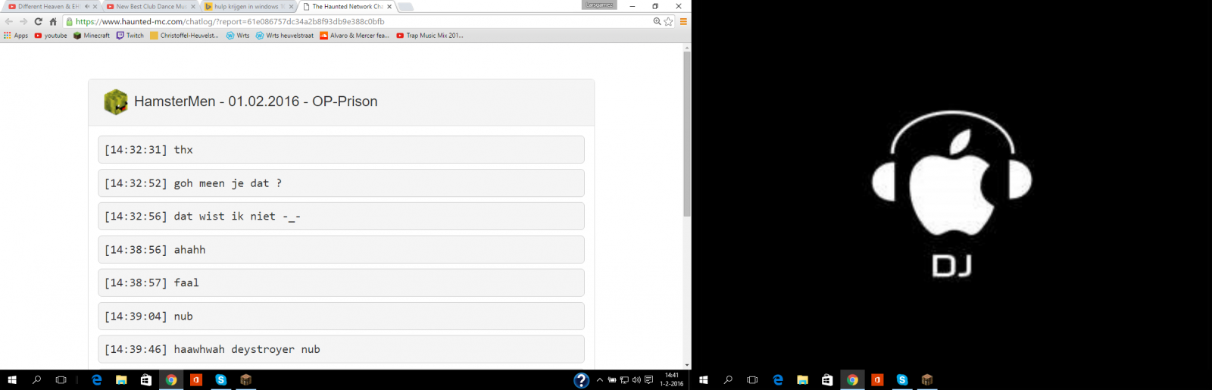Open Minecraft block icon on left taskbar
Image resolution: width=1212 pixels, height=390 pixels.
click(x=246, y=380)
